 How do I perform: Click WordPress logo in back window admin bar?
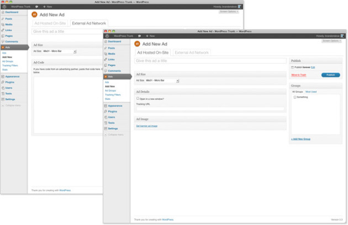tap(4, 7)
